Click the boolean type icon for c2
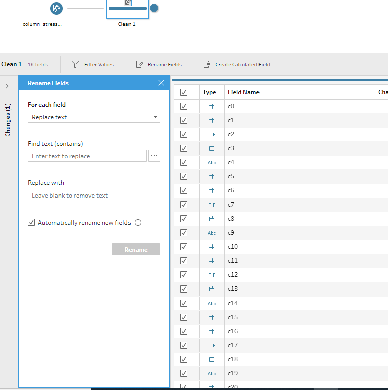 pos(212,134)
